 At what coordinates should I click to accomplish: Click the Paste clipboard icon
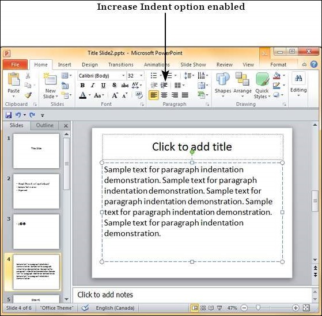[x=14, y=79]
